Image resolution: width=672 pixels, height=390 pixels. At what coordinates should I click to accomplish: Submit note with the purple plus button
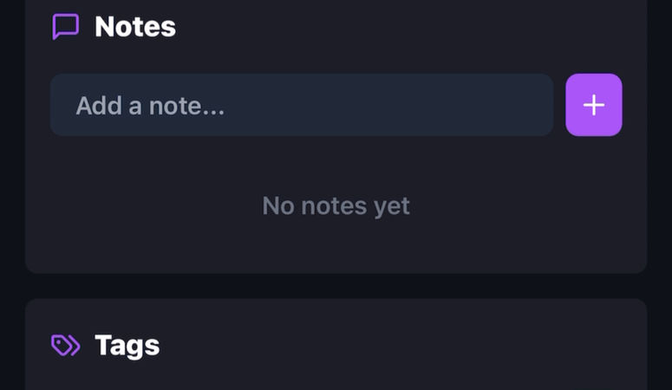pos(594,105)
